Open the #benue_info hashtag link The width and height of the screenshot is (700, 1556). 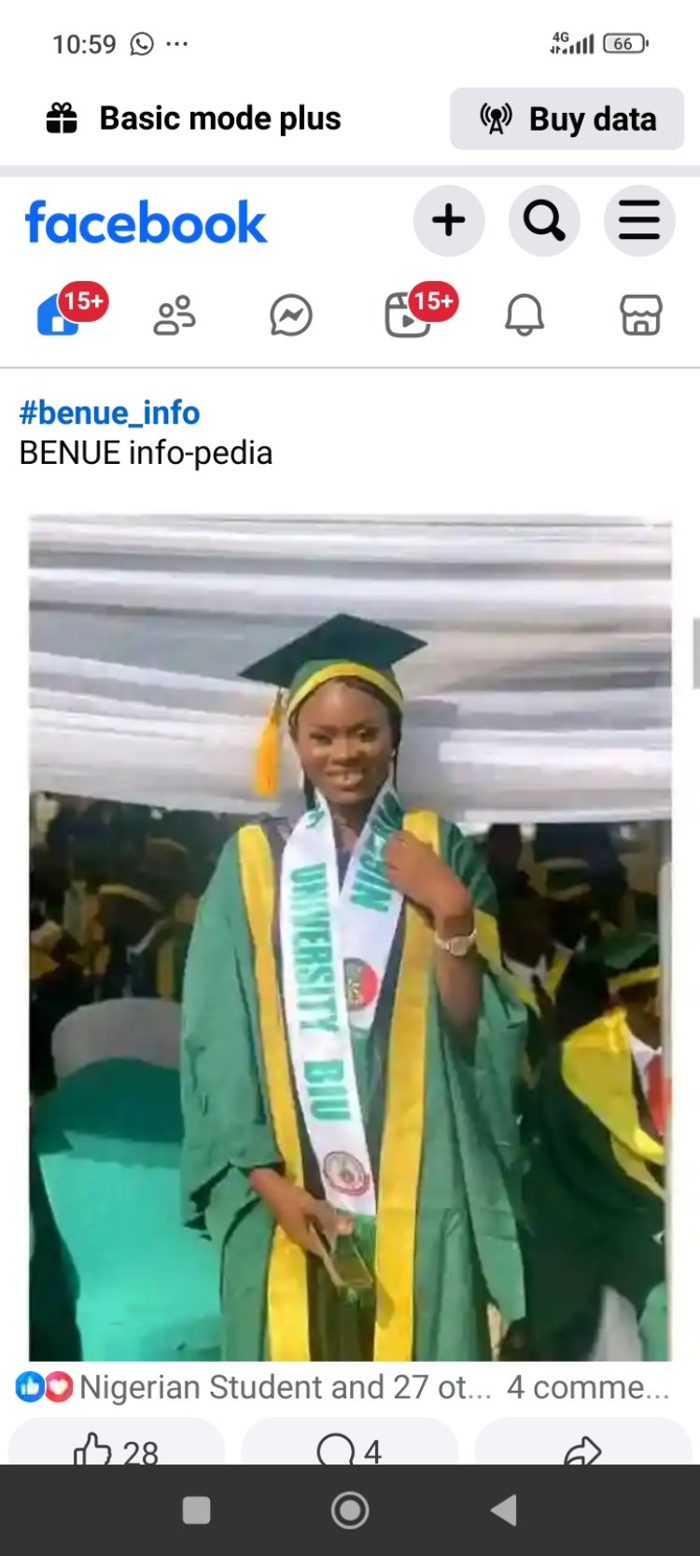pos(109,413)
